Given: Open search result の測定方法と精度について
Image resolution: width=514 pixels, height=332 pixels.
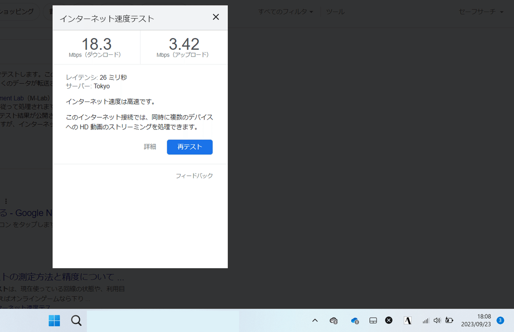Looking at the screenshot, I should pyautogui.click(x=62, y=276).
